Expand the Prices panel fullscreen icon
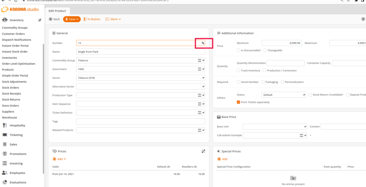Screen dimensions: 366x187 [x=203, y=151]
